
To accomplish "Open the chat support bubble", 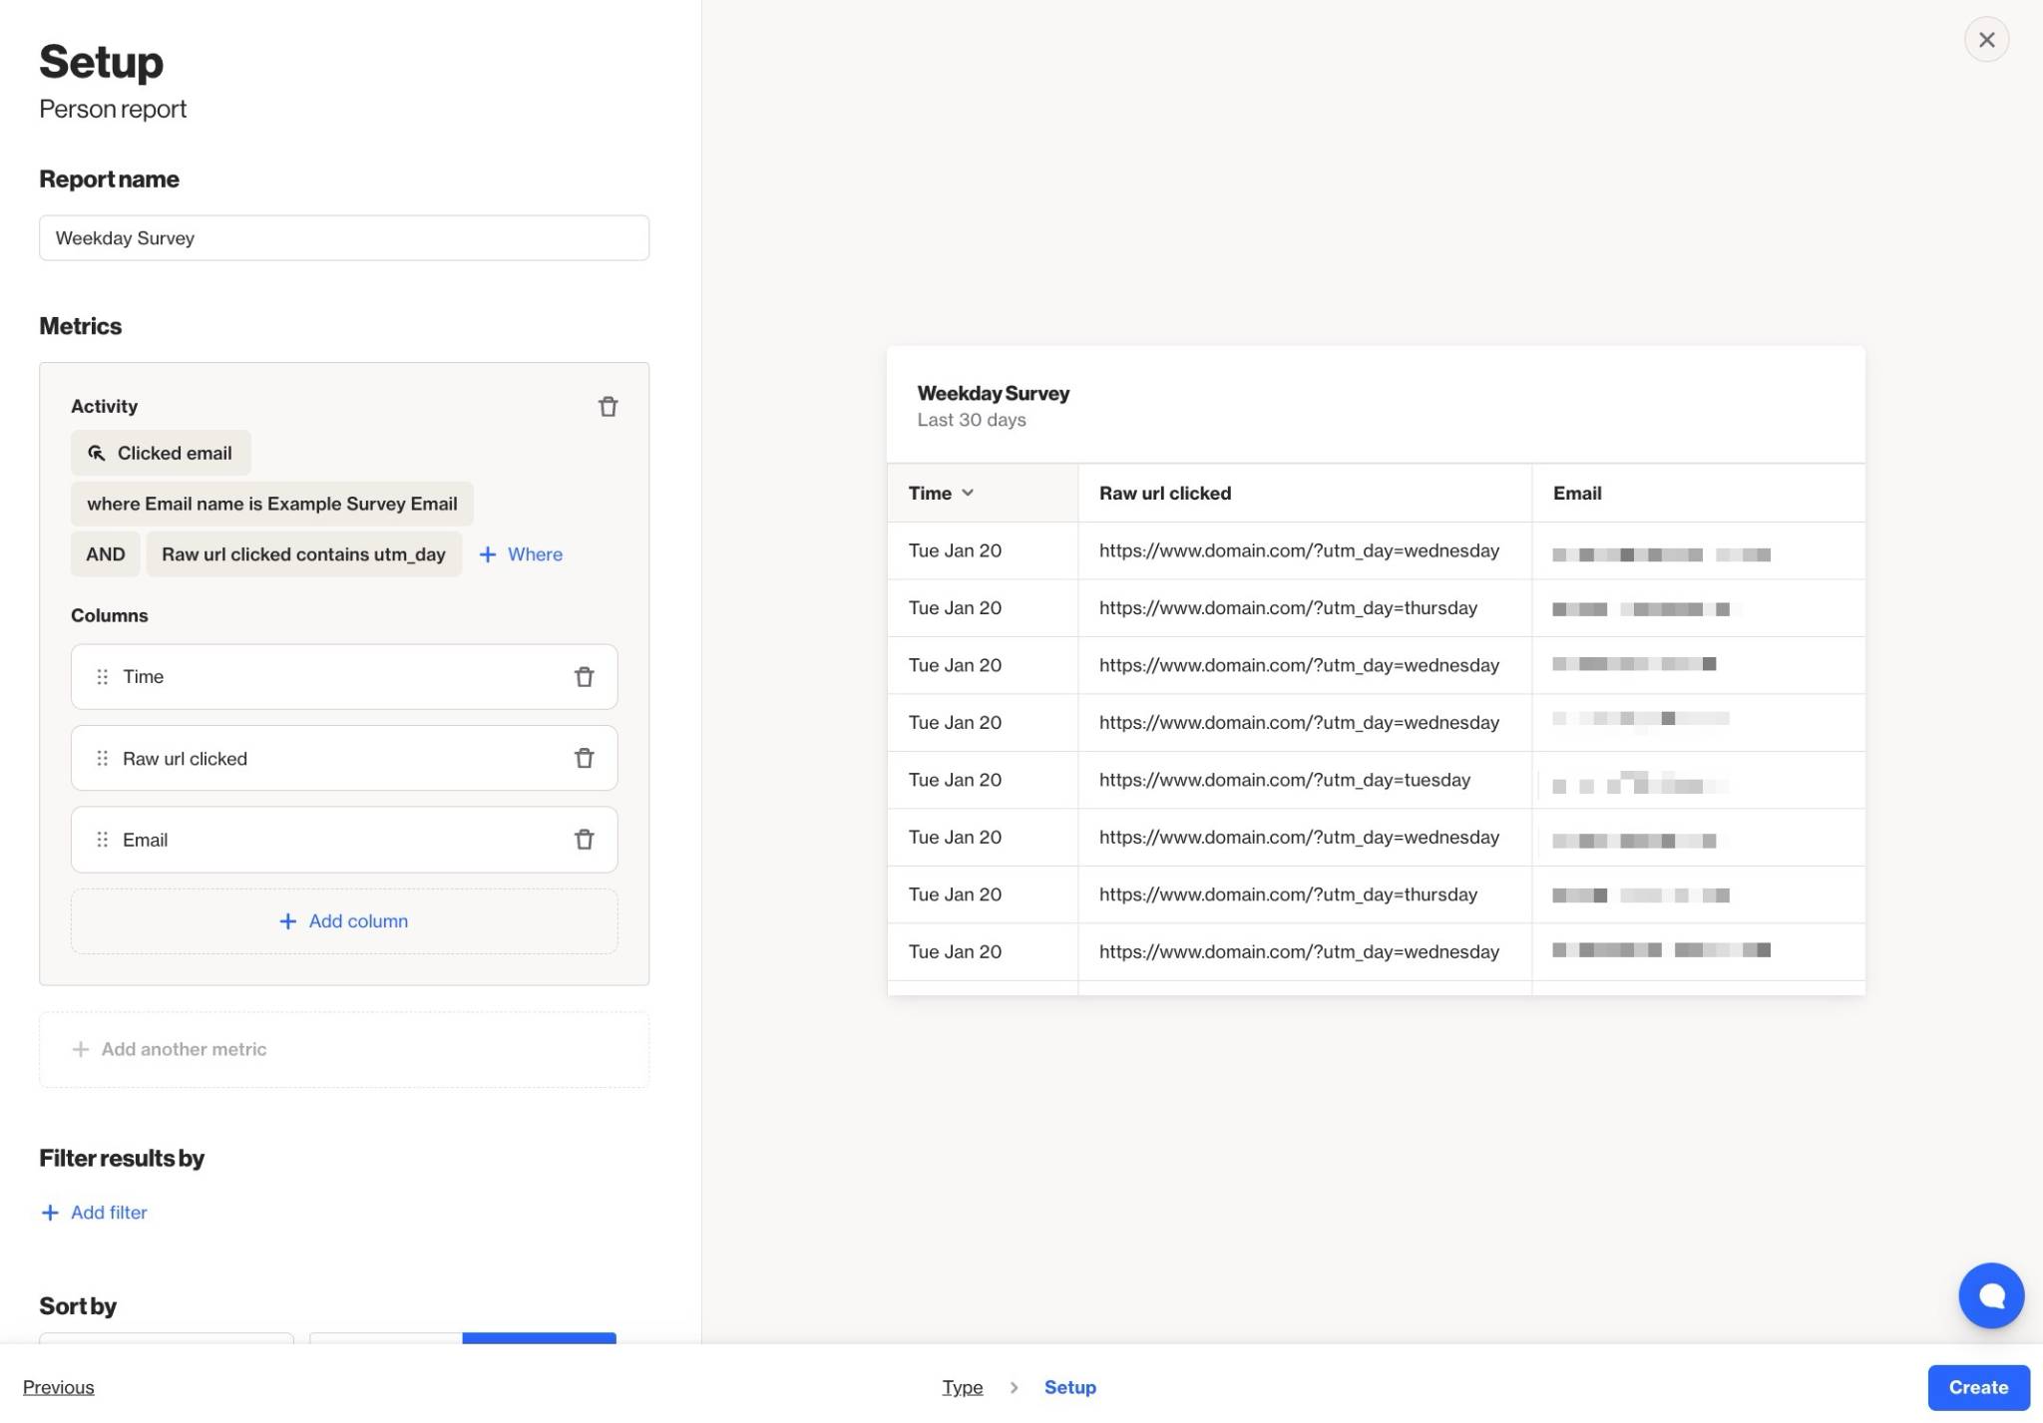I will coord(1990,1295).
